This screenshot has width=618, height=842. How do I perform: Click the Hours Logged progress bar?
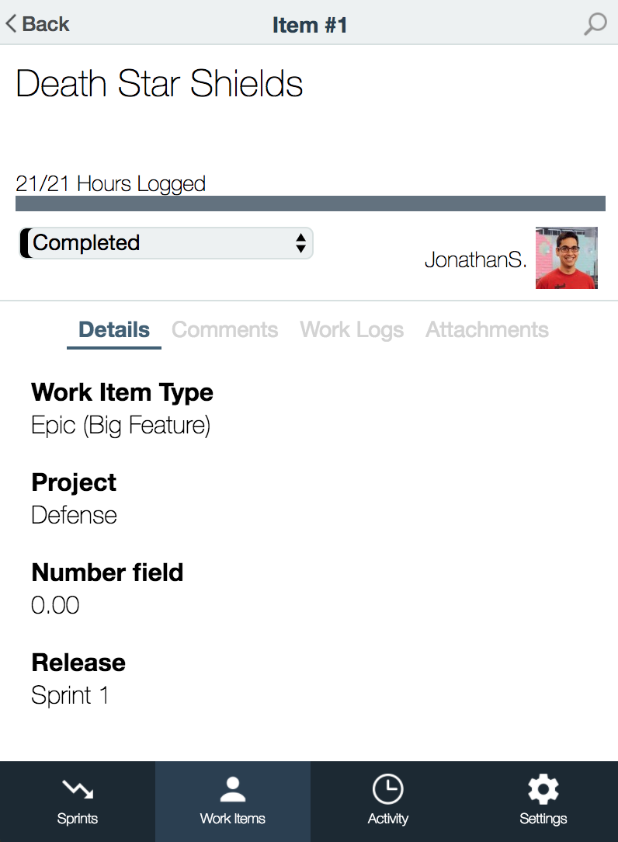coord(310,203)
